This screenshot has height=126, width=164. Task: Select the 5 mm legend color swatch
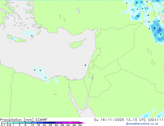click(x=28, y=123)
